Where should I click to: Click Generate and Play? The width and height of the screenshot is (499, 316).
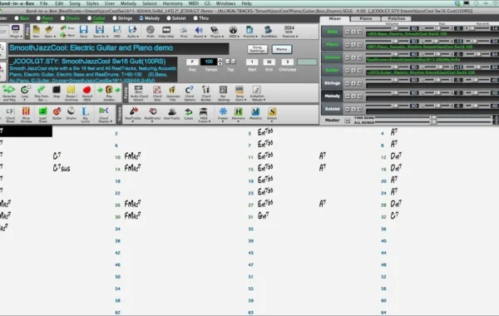(x=9, y=93)
